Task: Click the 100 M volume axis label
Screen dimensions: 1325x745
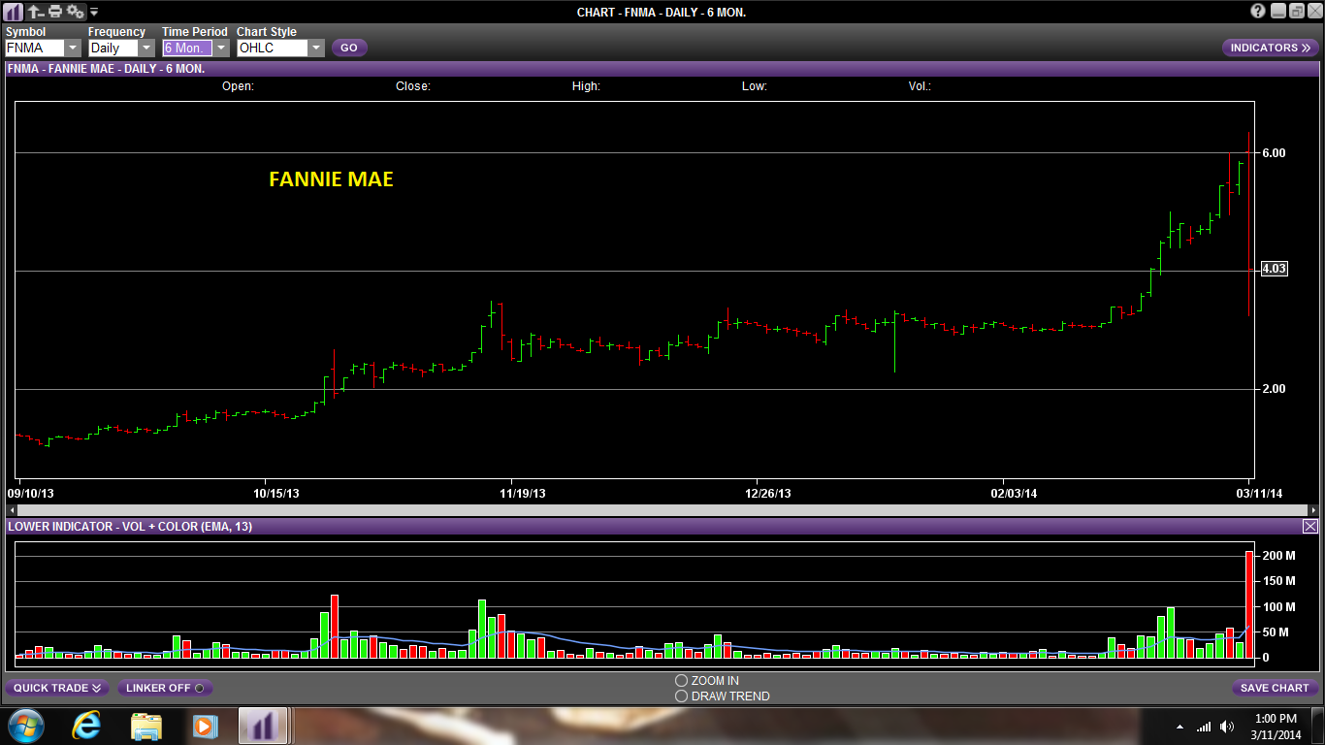Action: click(x=1278, y=607)
